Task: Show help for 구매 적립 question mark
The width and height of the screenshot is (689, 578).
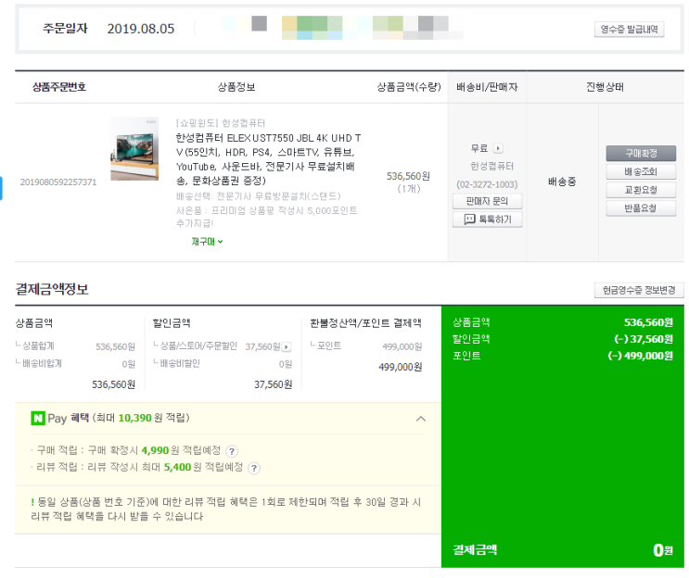Action: (x=232, y=451)
